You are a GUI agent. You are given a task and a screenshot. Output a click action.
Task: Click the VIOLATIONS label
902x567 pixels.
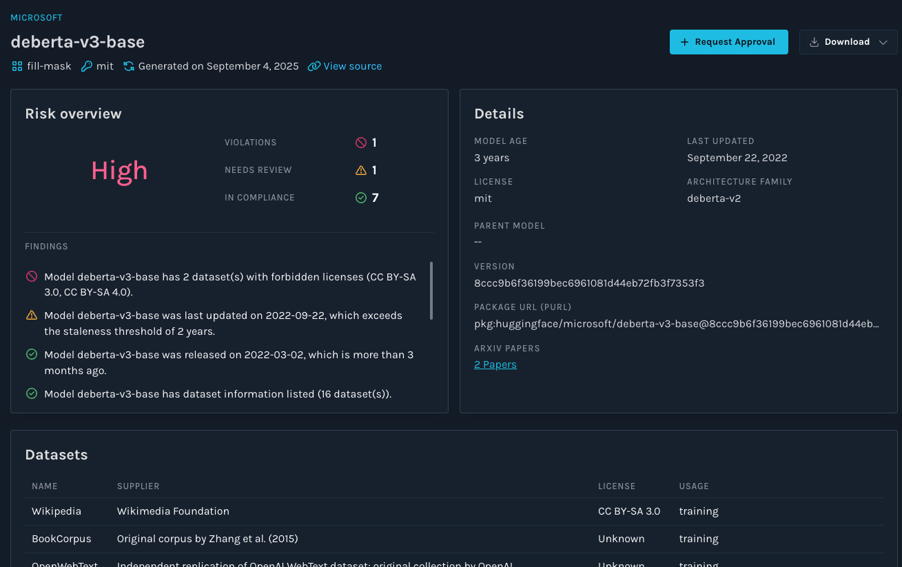point(251,143)
